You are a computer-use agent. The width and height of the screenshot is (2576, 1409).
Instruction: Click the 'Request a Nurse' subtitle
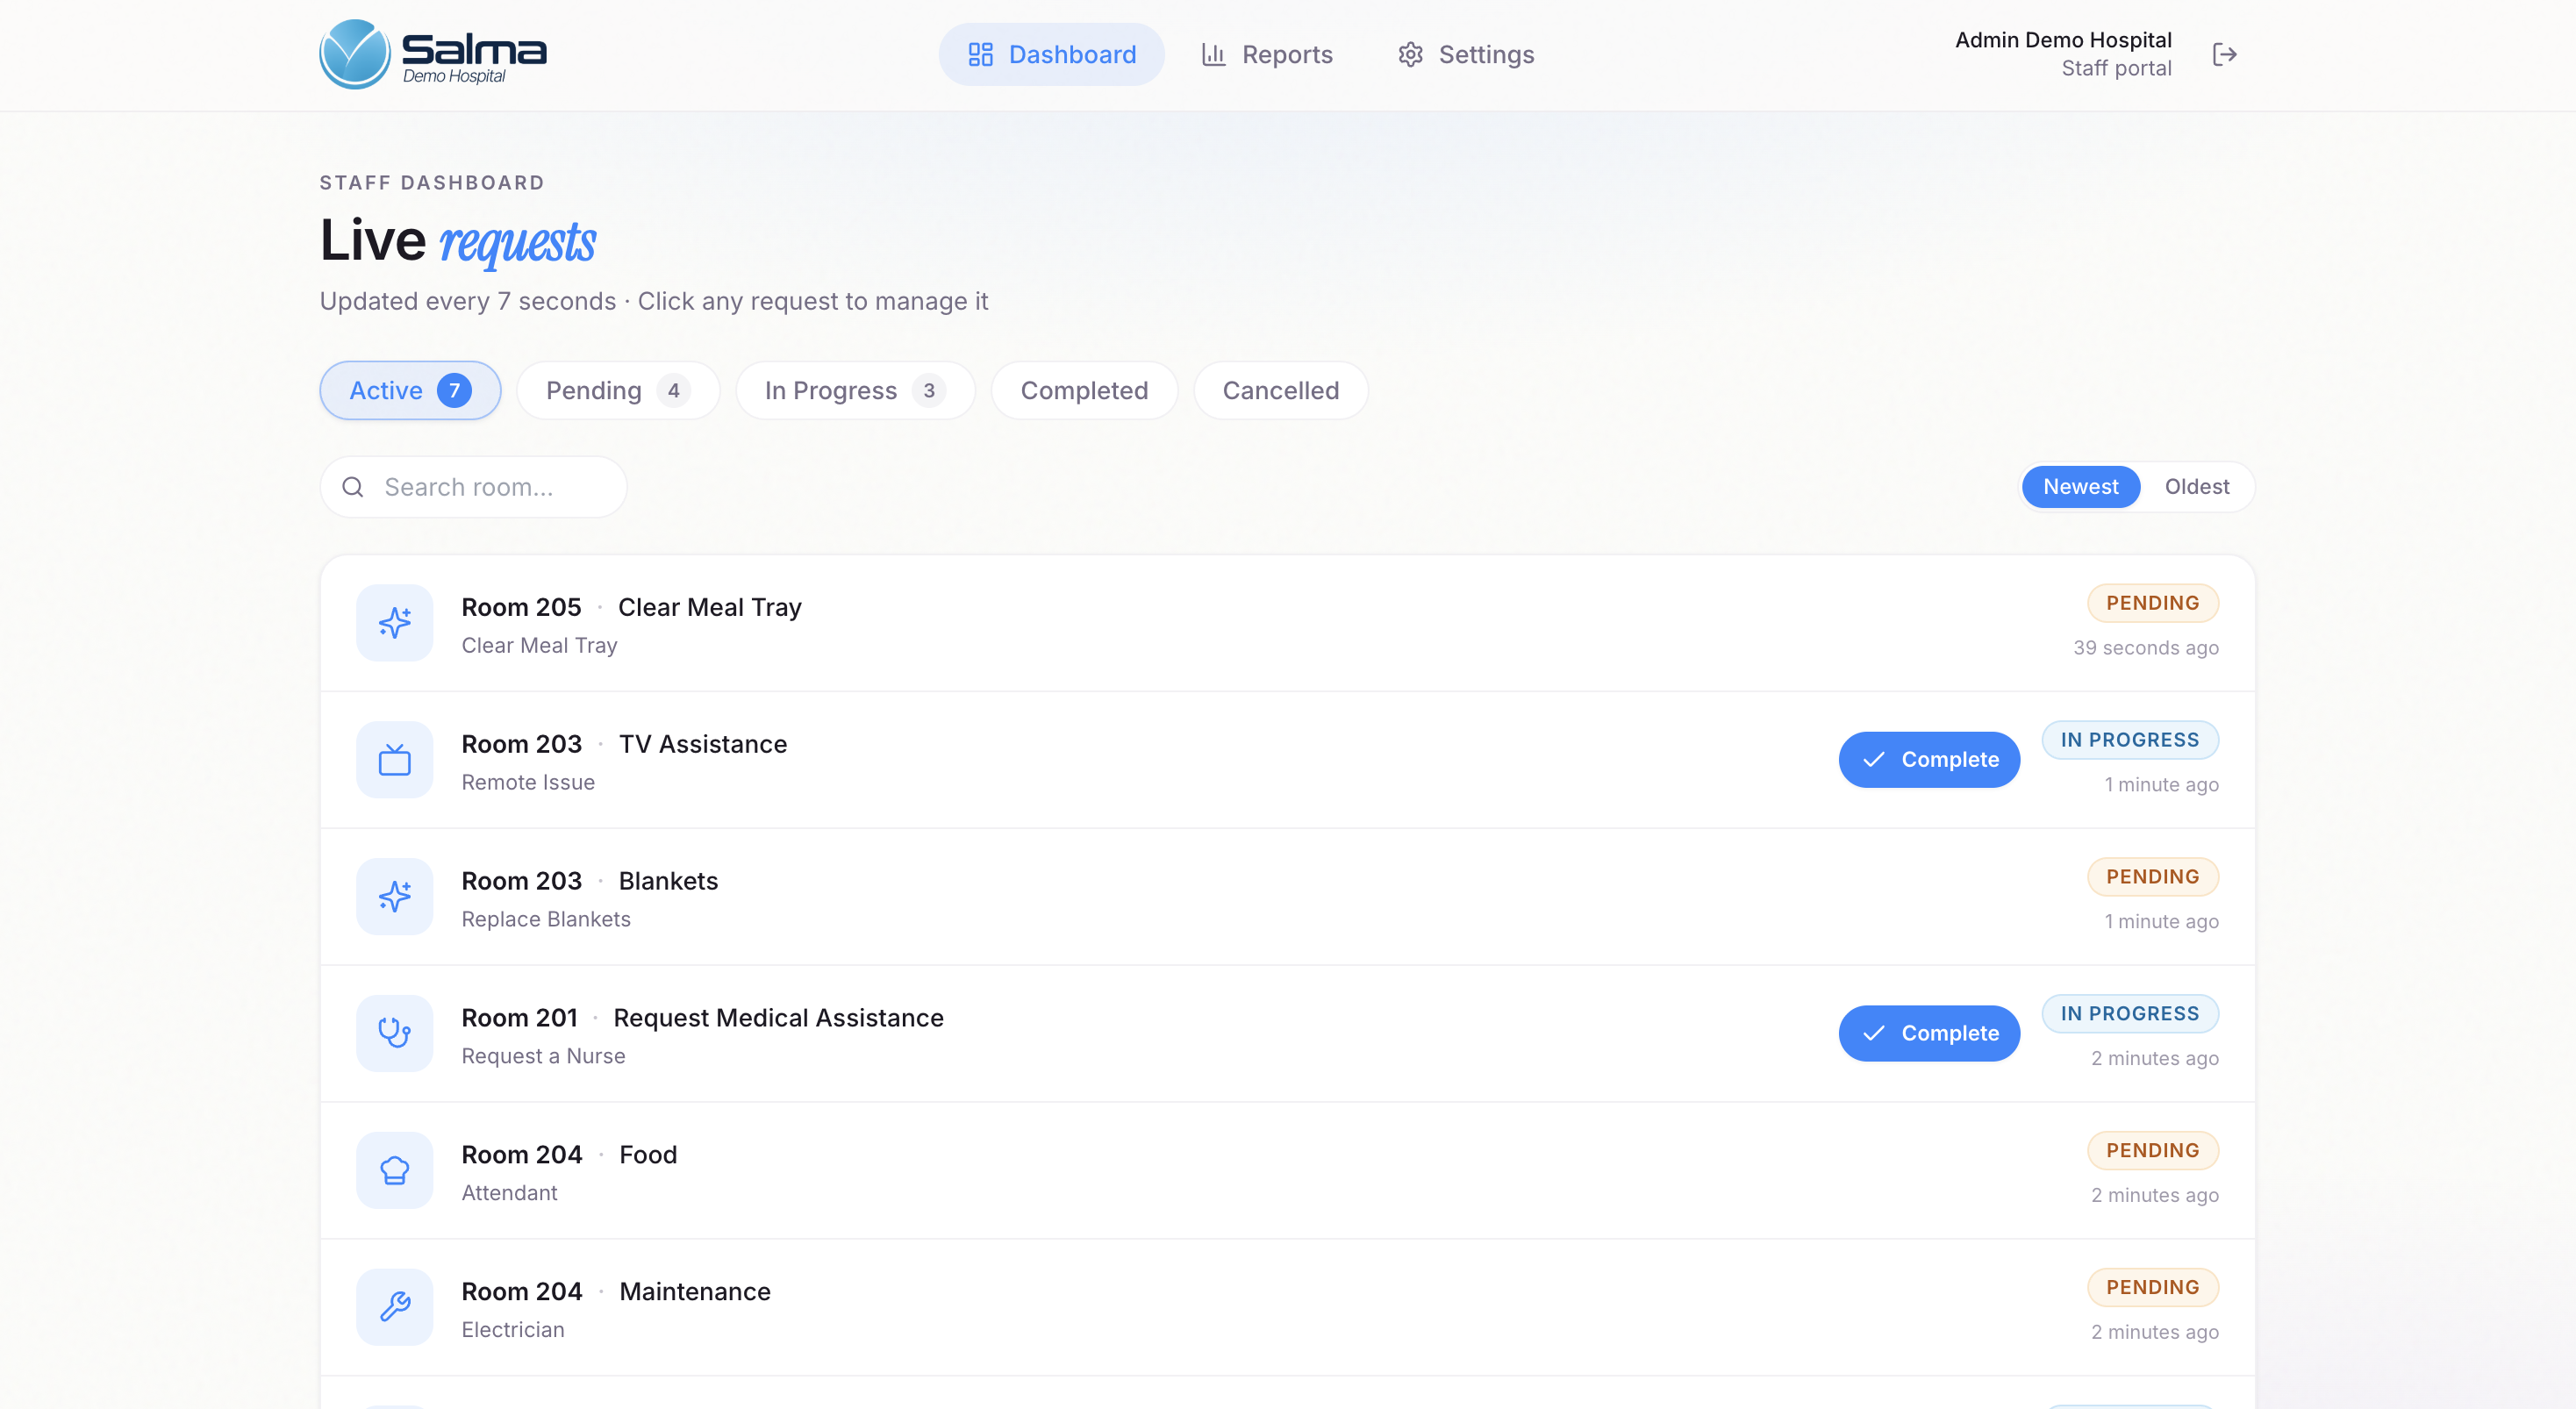point(543,1057)
